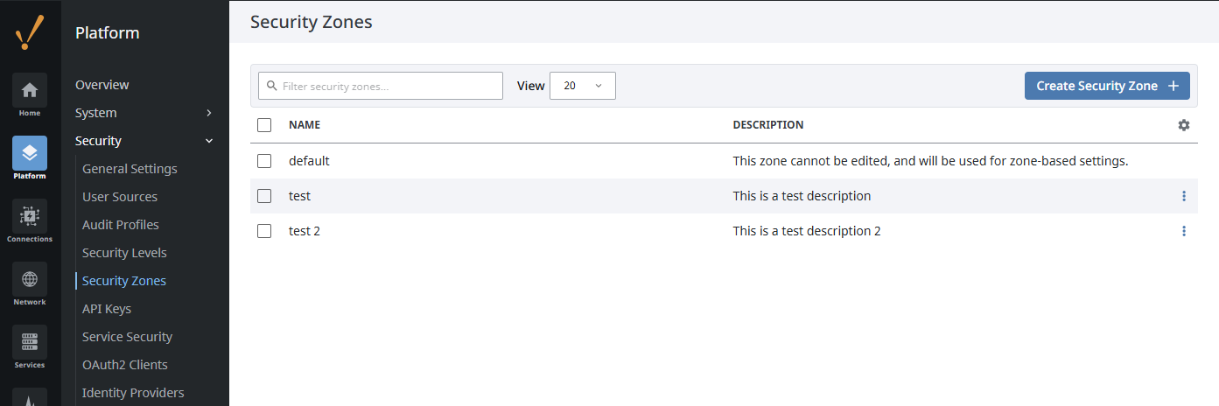Image resolution: width=1219 pixels, height=406 pixels.
Task: Open three-dot menu for test row
Action: (1184, 196)
